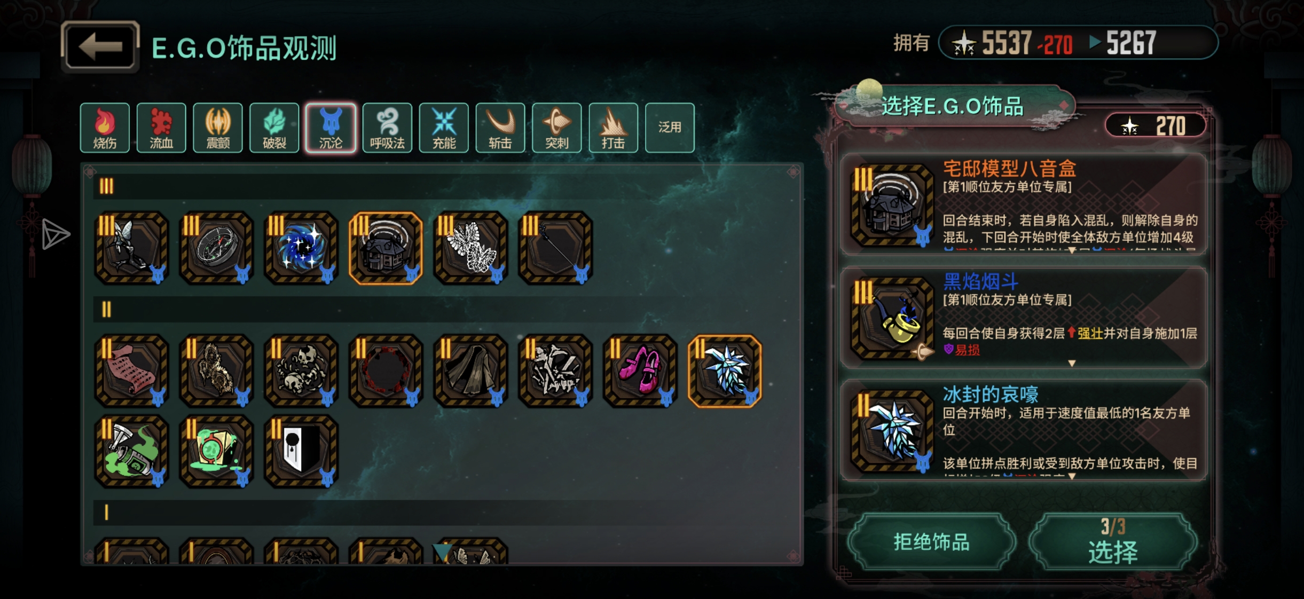Confirm with the 3/3 选择 button
The image size is (1304, 599).
click(x=1113, y=542)
